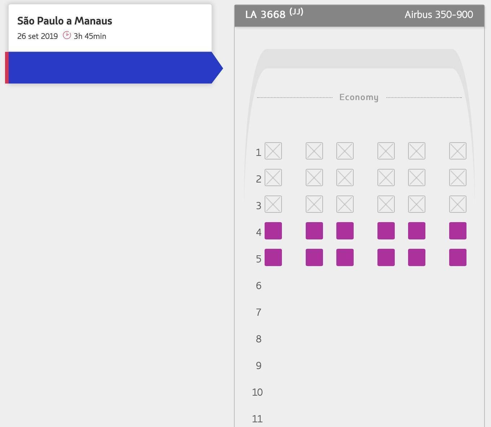Screen dimensions: 491x427
Task: Select last purple seat in row 5
Action: [x=458, y=257]
